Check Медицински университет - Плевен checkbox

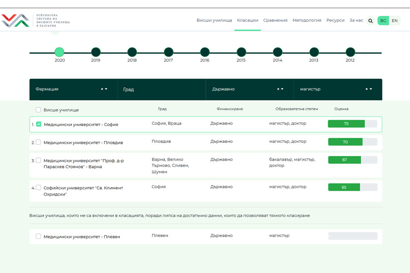click(x=38, y=236)
